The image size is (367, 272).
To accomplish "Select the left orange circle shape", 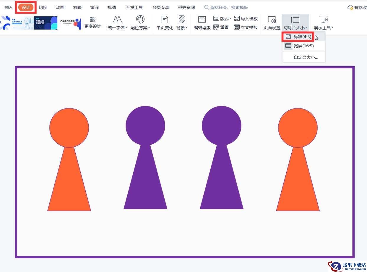I will [69, 128].
